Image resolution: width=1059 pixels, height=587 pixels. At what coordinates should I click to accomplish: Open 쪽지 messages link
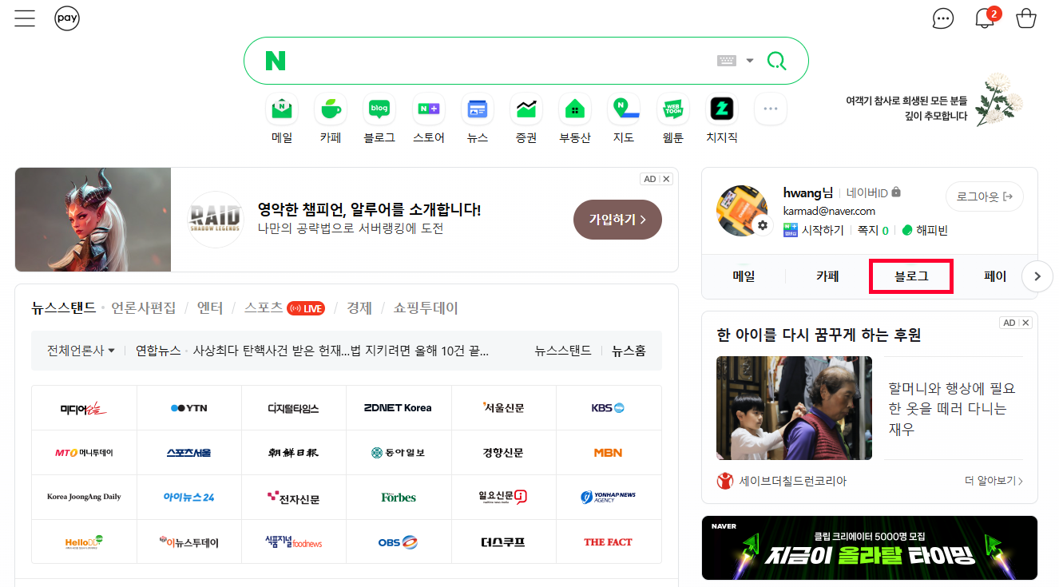(x=873, y=230)
